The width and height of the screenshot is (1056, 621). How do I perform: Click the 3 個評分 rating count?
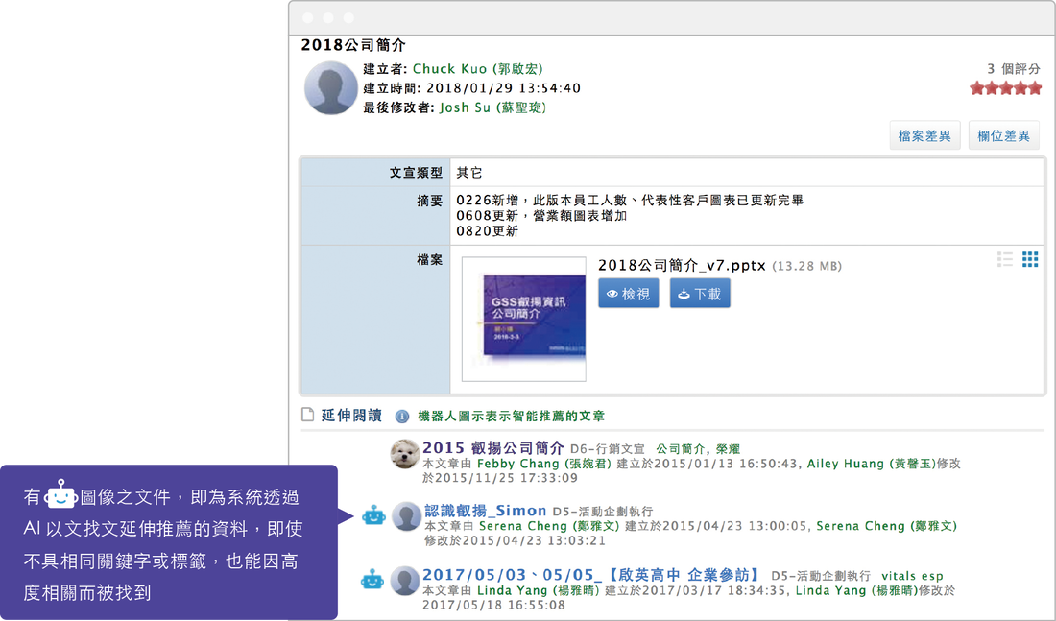[x=1014, y=69]
